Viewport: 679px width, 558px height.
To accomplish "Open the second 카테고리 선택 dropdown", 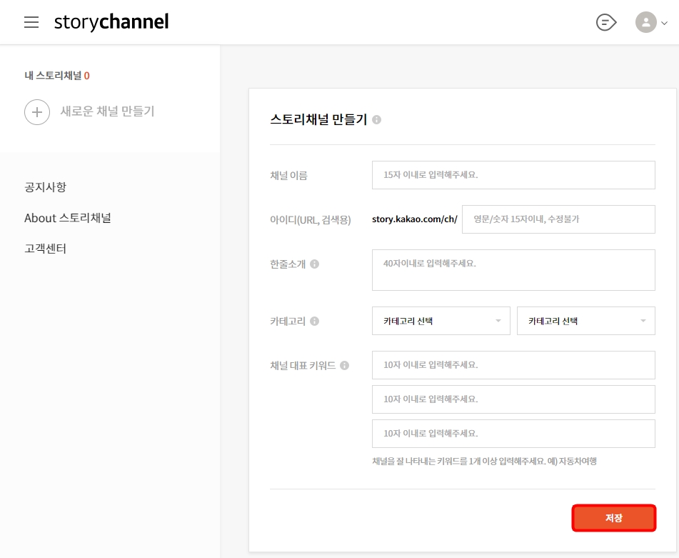I will (x=585, y=320).
